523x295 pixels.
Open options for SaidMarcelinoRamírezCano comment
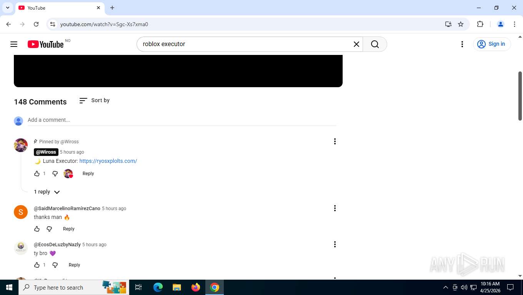tap(335, 208)
